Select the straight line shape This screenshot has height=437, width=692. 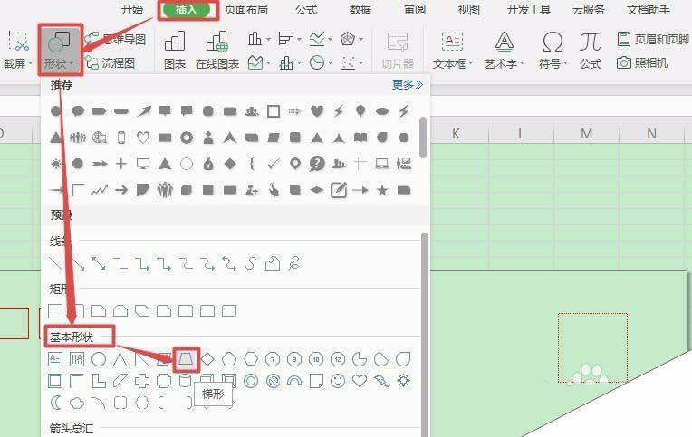pos(55,263)
